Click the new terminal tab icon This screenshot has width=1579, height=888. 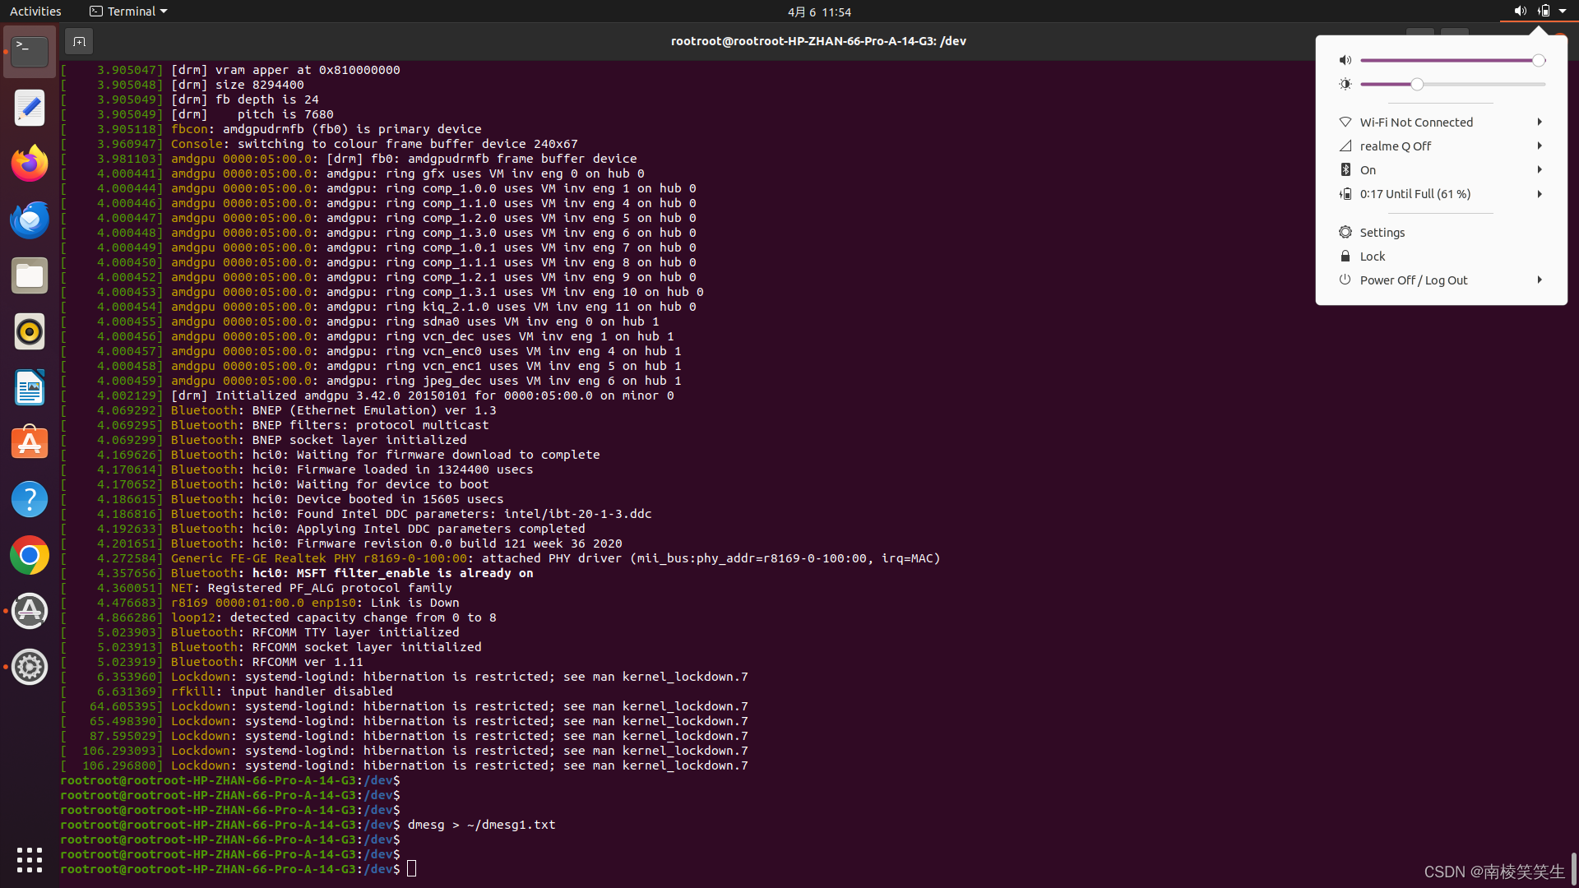click(79, 41)
